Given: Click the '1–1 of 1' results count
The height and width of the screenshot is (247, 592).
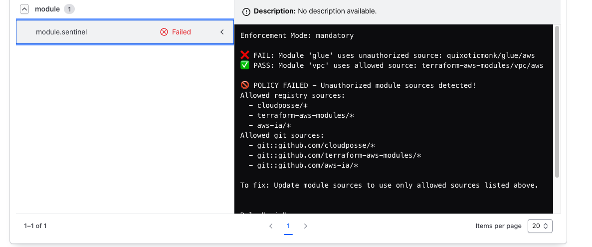Looking at the screenshot, I should pyautogui.click(x=35, y=226).
